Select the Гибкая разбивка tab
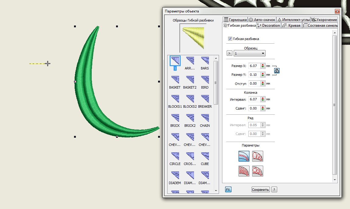 [239, 25]
